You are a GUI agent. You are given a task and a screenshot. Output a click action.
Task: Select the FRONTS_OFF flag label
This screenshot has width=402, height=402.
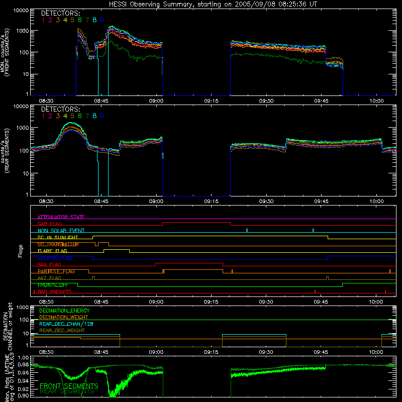tap(53, 285)
